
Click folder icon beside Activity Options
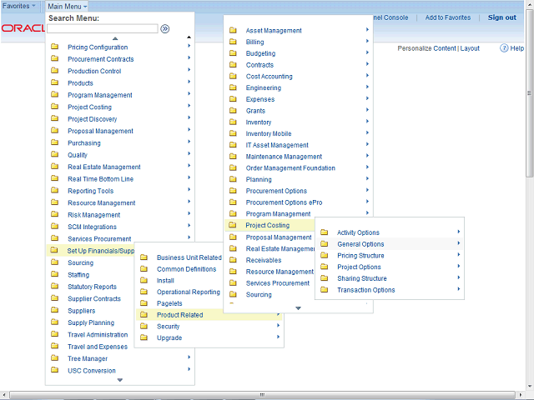[325, 232]
